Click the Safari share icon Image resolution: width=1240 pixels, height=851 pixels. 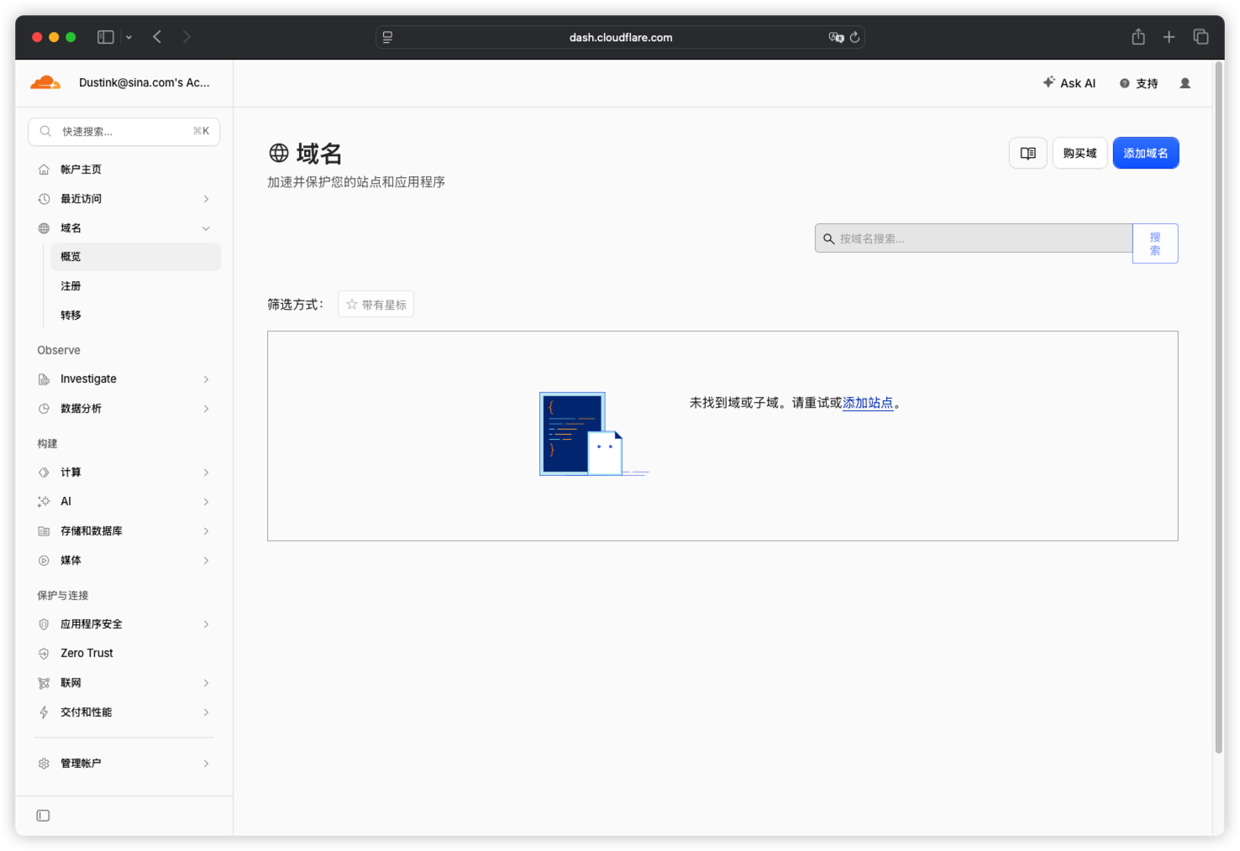[x=1138, y=37]
